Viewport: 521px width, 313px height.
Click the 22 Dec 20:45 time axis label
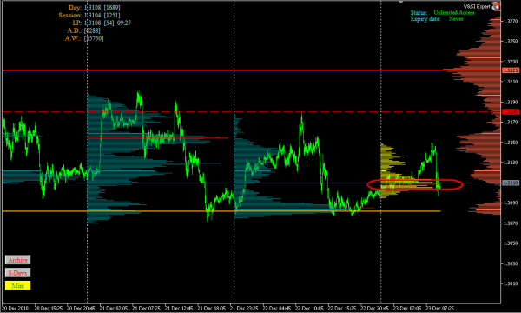(x=374, y=309)
